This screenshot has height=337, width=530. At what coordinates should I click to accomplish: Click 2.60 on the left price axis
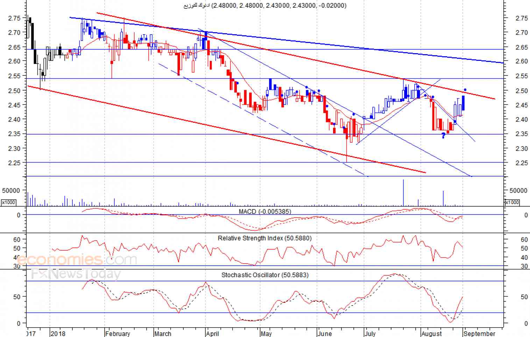click(x=14, y=61)
